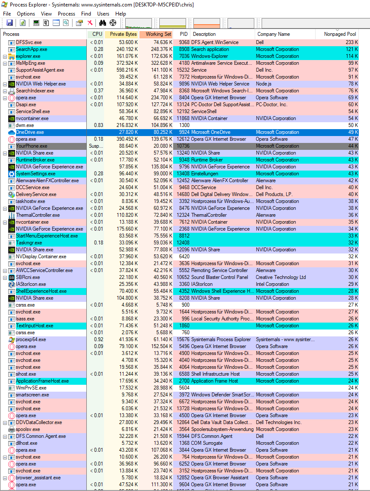Click the binoculars Find Handle icon
This screenshot has width=370, height=491.
click(103, 23)
